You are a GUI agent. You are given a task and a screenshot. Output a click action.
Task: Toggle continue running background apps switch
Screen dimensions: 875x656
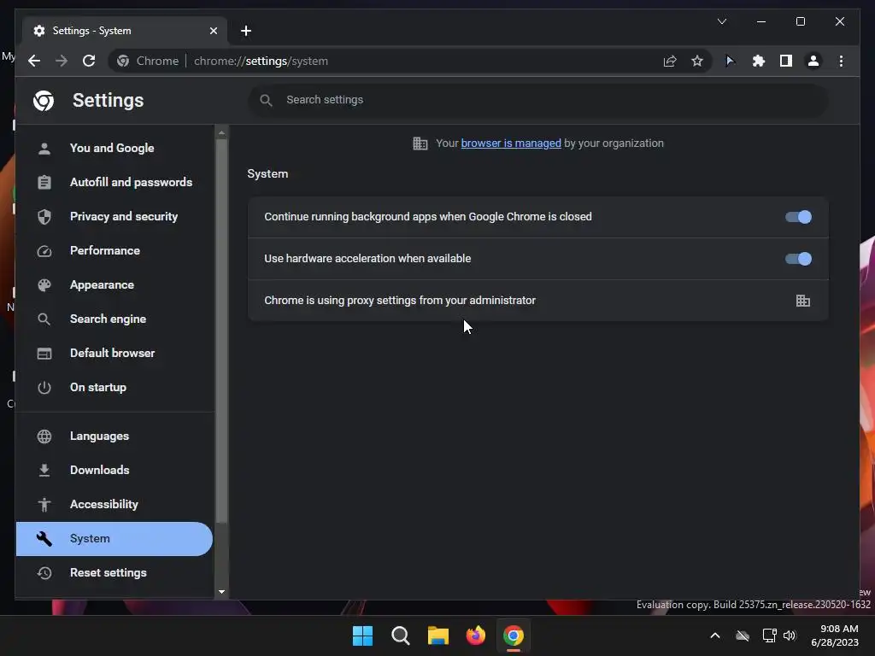point(798,217)
